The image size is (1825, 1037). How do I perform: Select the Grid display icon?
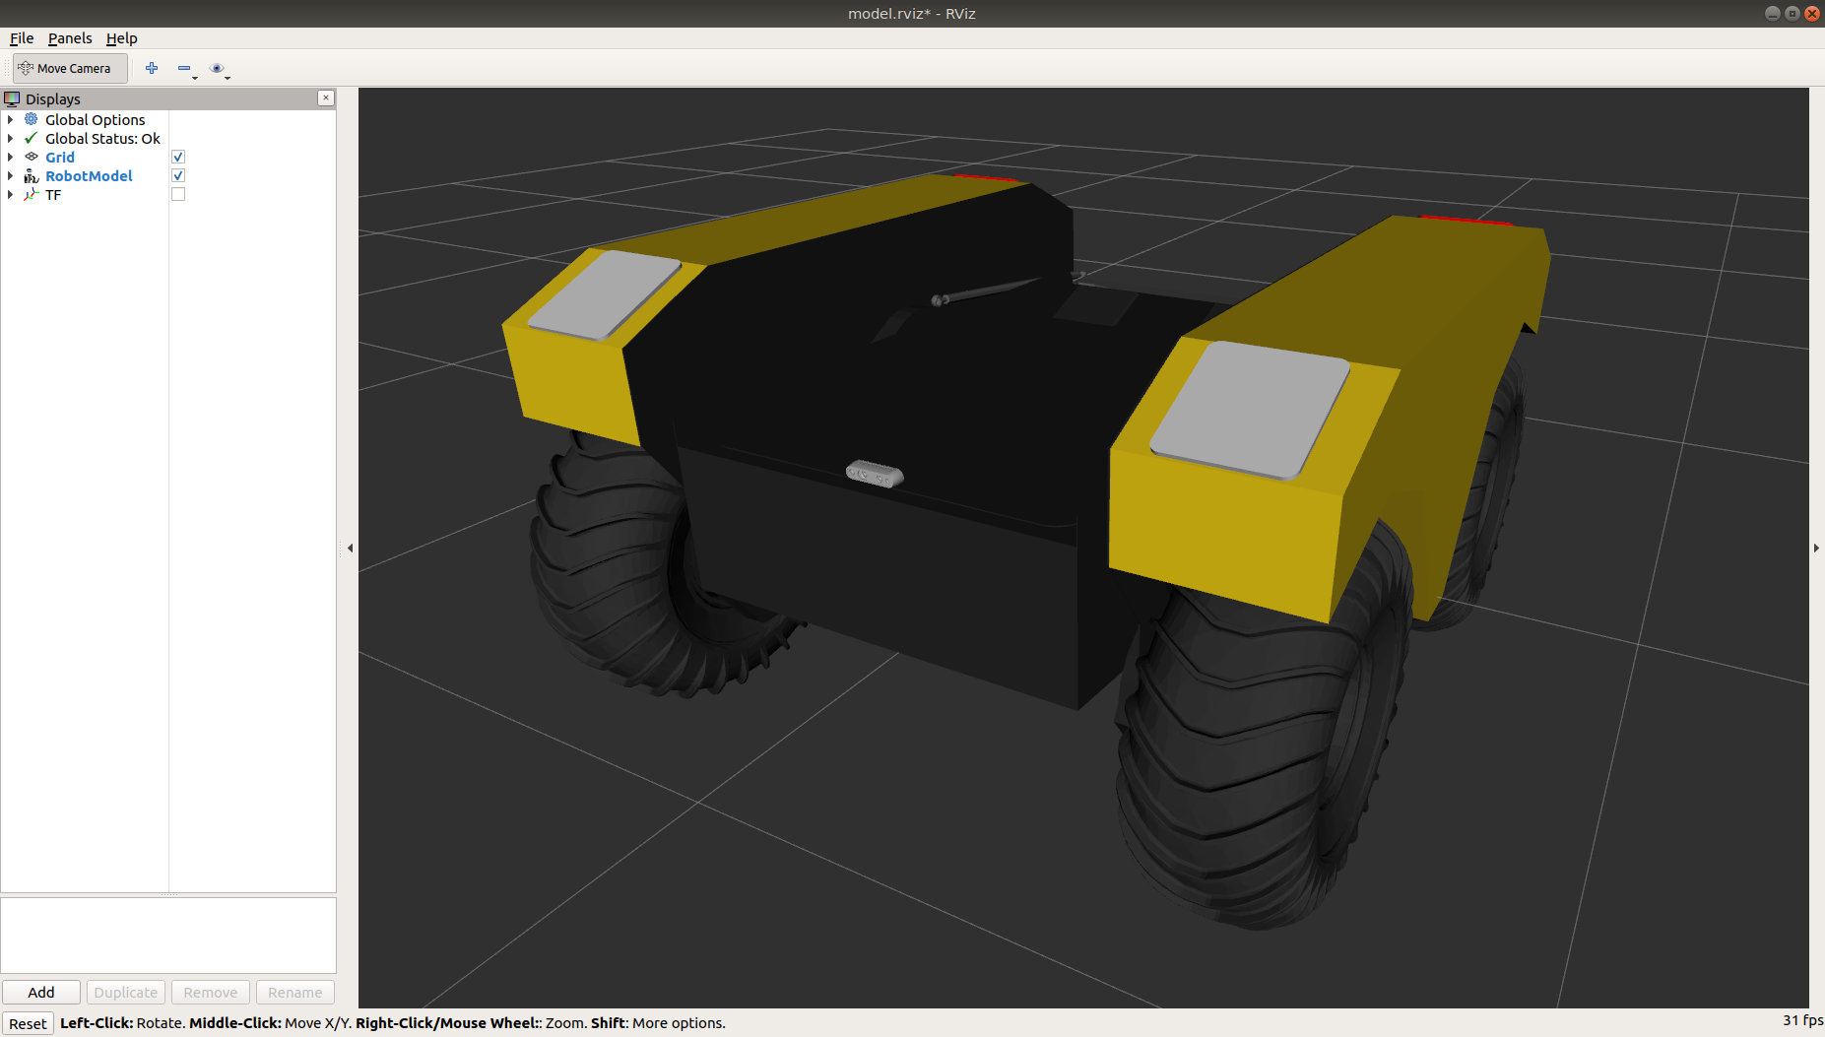(32, 157)
